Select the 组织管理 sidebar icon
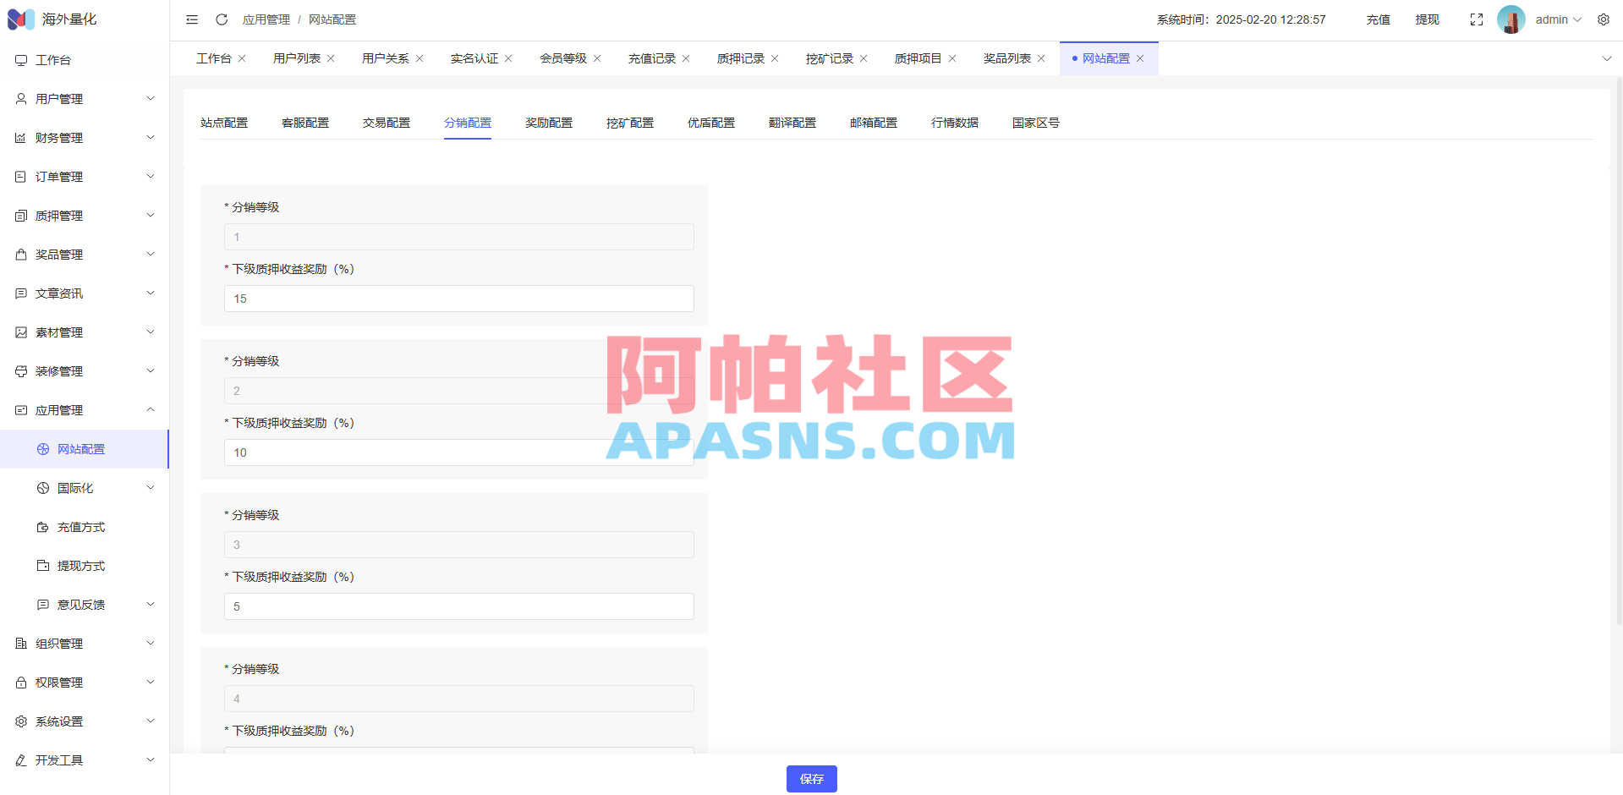 pos(21,643)
